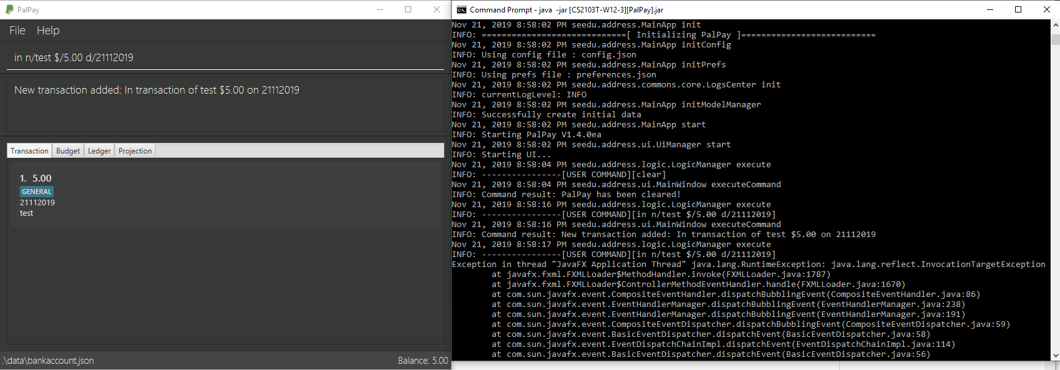Viewport: 1060px width, 370px height.
Task: Maximize the PalPay window
Action: click(408, 9)
